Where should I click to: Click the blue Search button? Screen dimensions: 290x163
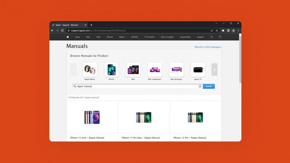209,86
